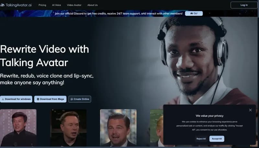Open the AI Voice menu item
The width and height of the screenshot is (259, 148).
pyautogui.click(x=56, y=5)
